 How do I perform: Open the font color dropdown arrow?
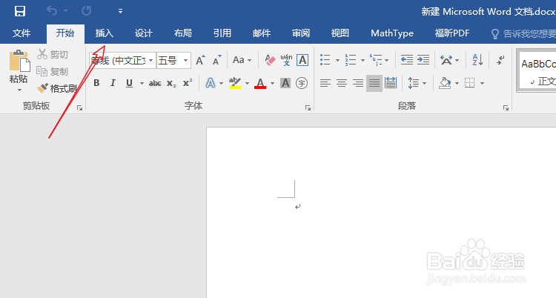[x=272, y=83]
